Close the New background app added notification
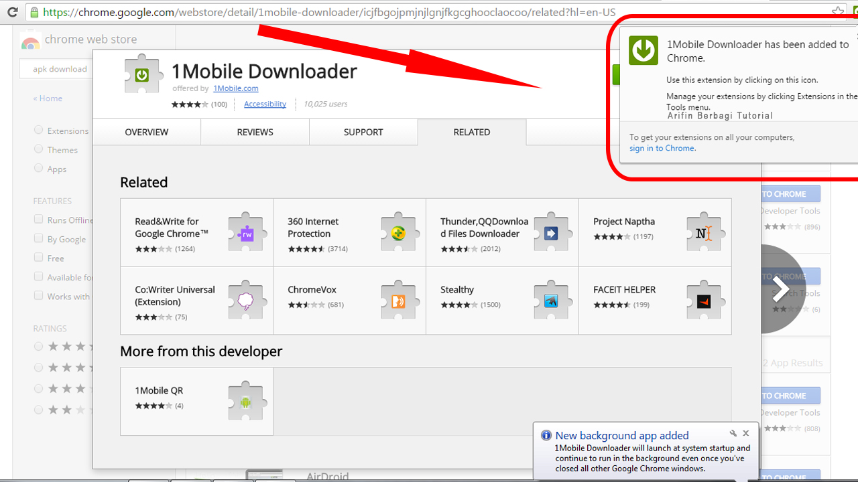This screenshot has width=858, height=482. coord(746,434)
